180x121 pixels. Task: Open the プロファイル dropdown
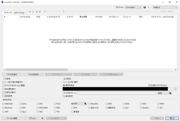tap(133, 7)
